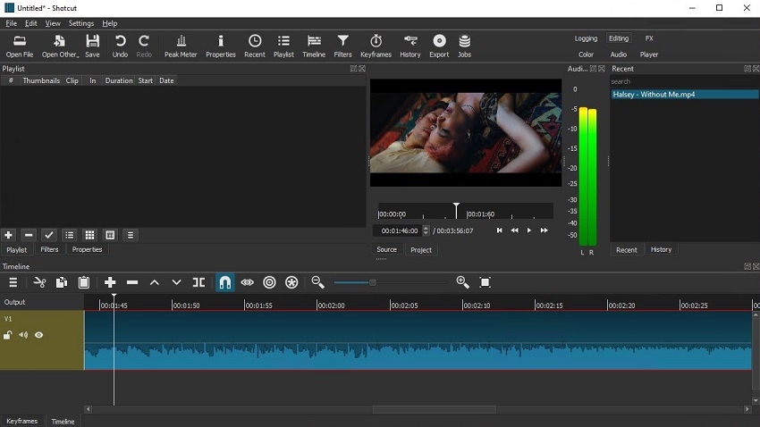Adjust the timeline zoom slider

[x=372, y=282]
